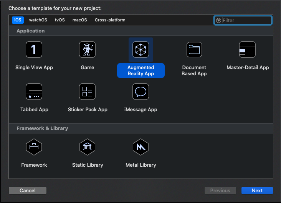281x203 pixels.
Task: Click the Sticker Pack App label
Action: tap(88, 109)
